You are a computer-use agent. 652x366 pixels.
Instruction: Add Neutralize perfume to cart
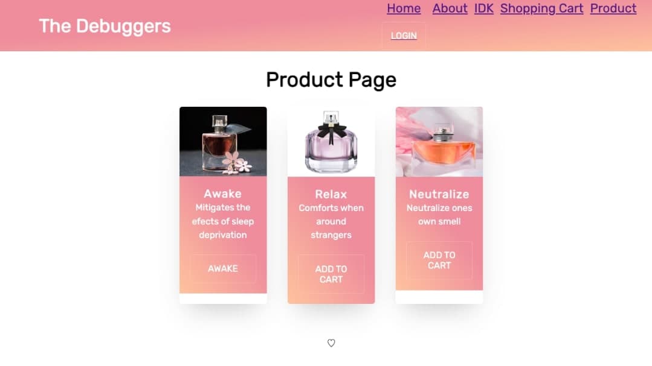(x=439, y=260)
